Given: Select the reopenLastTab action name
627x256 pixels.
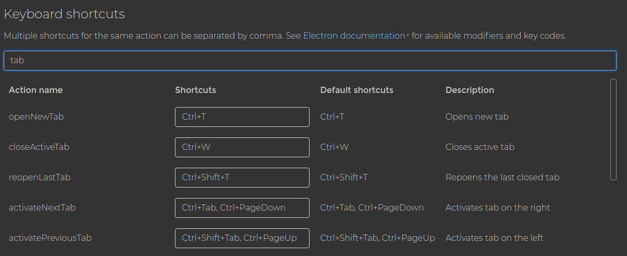Looking at the screenshot, I should (40, 178).
